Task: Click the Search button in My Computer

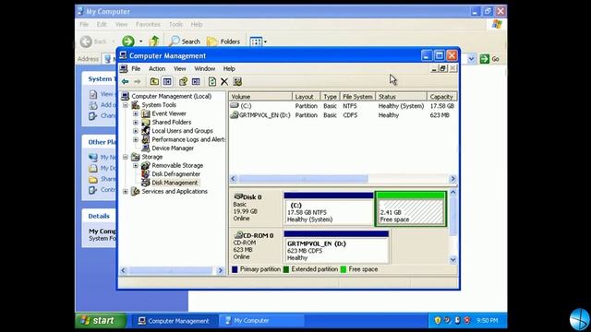Action: [x=185, y=41]
